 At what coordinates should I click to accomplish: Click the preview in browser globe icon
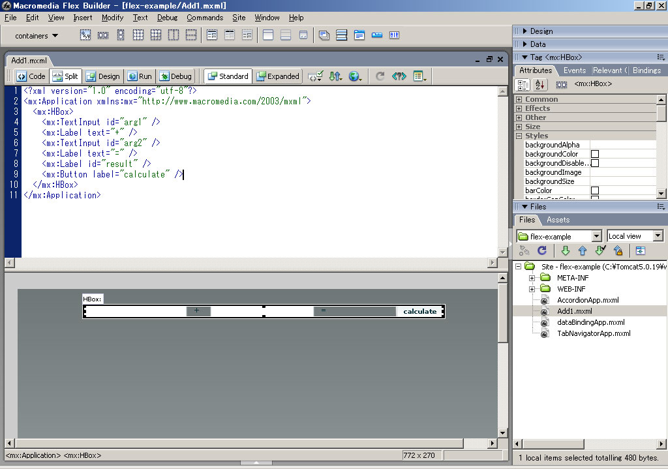[355, 76]
